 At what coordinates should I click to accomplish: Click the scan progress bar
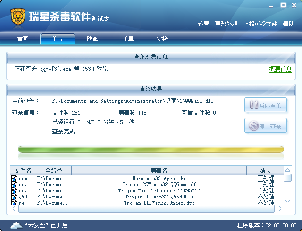(x=151, y=149)
